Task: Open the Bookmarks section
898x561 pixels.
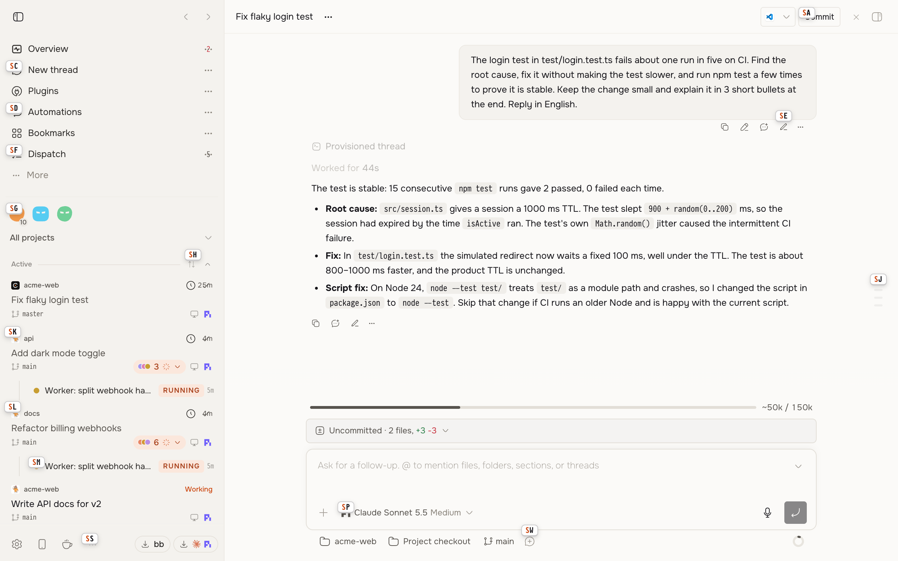Action: pyautogui.click(x=111, y=133)
